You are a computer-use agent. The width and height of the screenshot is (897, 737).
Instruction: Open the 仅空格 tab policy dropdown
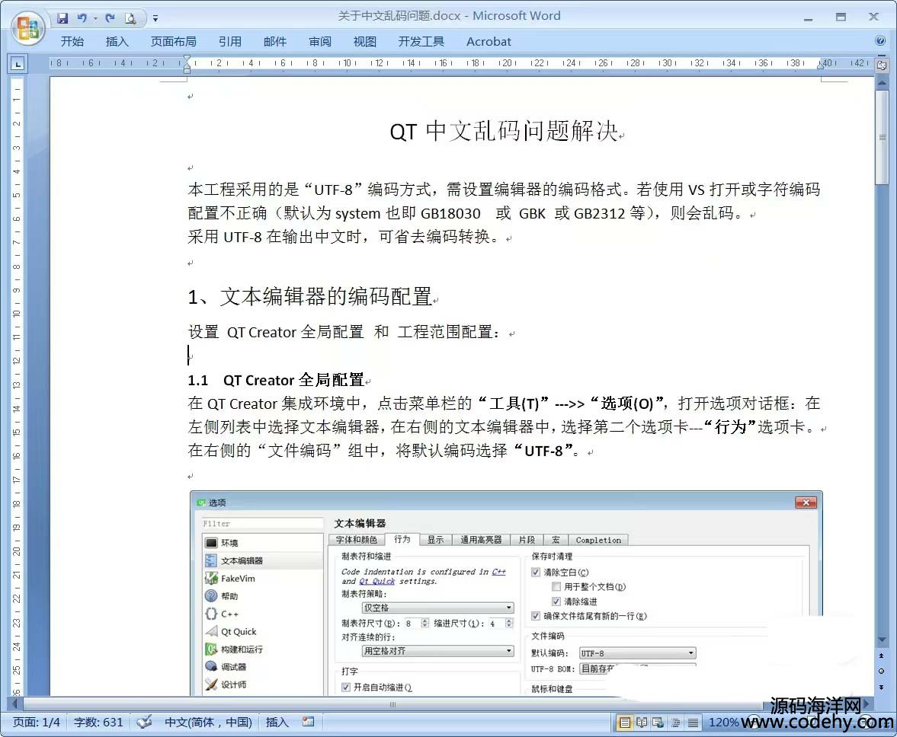(x=437, y=608)
